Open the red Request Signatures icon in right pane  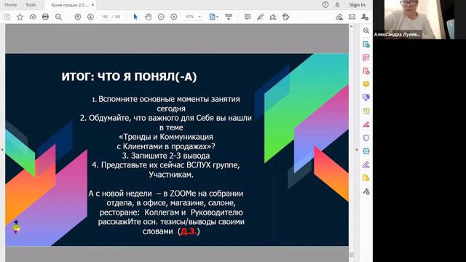(366, 124)
